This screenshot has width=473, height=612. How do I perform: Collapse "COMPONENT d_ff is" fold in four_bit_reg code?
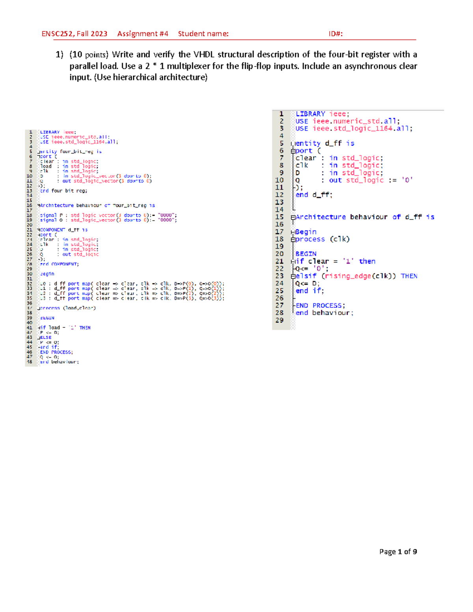(x=39, y=230)
